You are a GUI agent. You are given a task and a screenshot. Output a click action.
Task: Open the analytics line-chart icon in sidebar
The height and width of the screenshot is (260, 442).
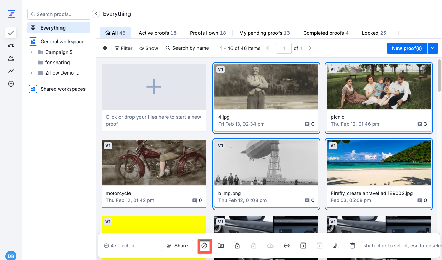[x=11, y=71]
